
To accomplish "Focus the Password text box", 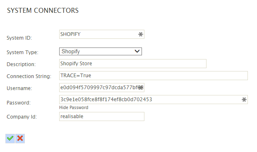I will tap(154, 100).
